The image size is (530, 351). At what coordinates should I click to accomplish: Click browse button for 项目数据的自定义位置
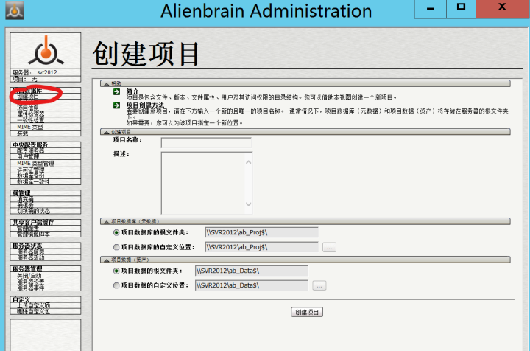point(319,285)
